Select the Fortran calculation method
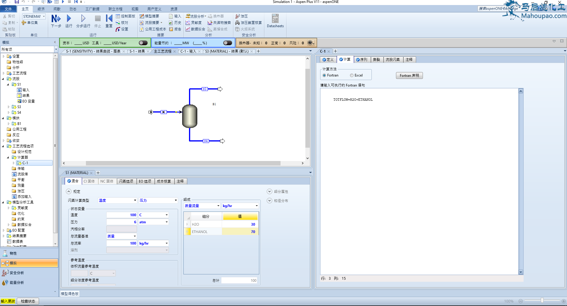This screenshot has height=306, width=567. tap(324, 75)
